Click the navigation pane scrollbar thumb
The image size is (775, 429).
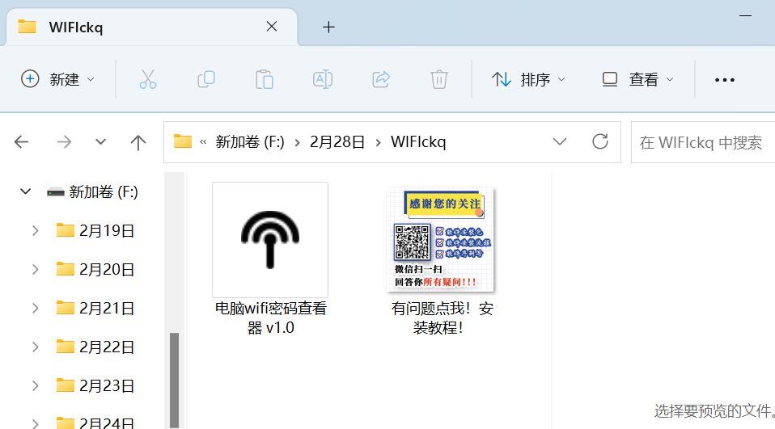174,381
